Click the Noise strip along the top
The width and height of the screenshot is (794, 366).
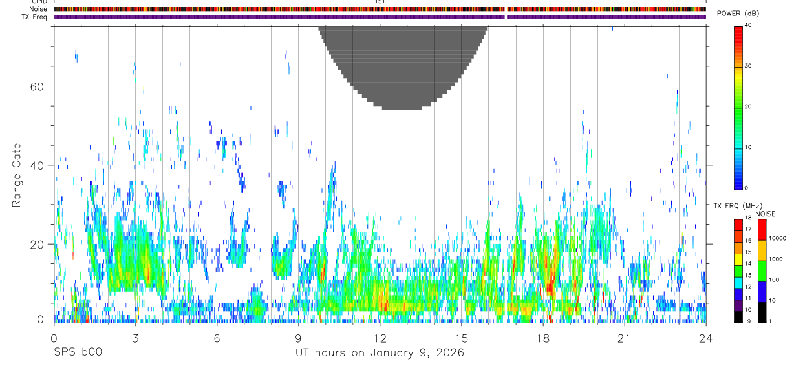pyautogui.click(x=380, y=9)
